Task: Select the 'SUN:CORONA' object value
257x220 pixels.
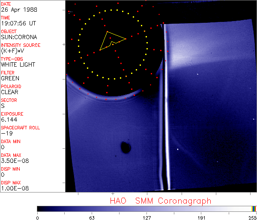Action: coord(19,37)
